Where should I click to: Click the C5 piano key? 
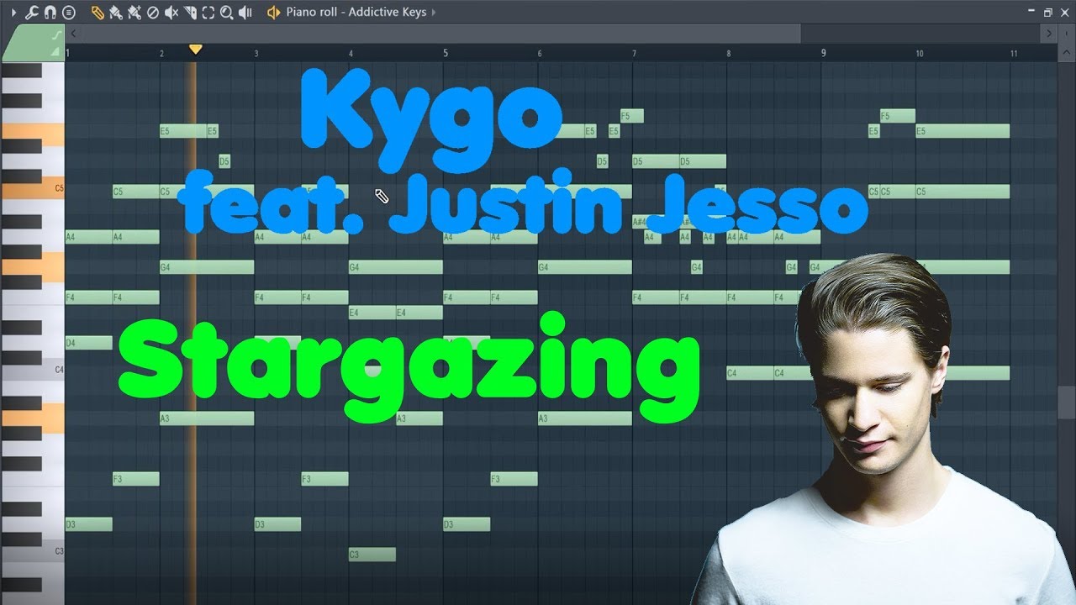coord(34,189)
